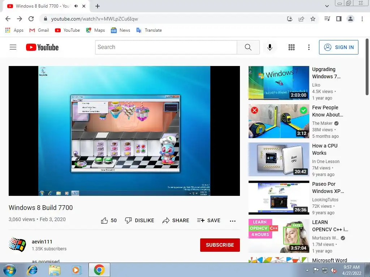The height and width of the screenshot is (277, 370).
Task: Open the LookingTutos channel name
Action: click(325, 200)
